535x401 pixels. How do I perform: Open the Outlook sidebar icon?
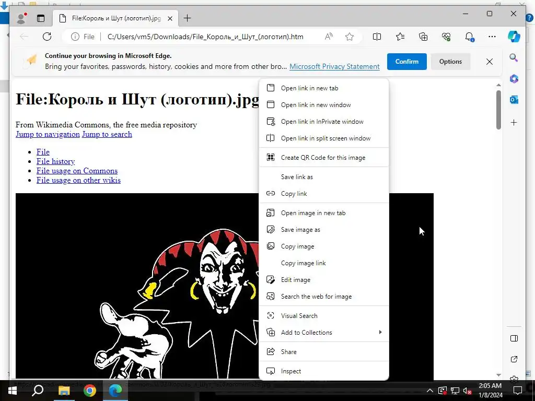tap(514, 100)
